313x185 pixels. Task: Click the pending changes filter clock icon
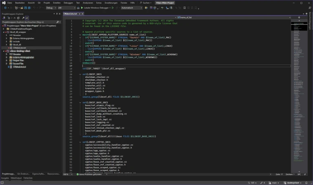9,18
